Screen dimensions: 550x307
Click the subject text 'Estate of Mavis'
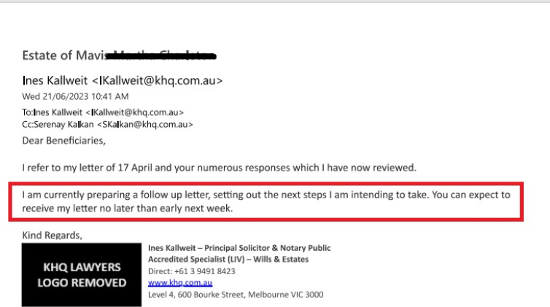[64, 55]
